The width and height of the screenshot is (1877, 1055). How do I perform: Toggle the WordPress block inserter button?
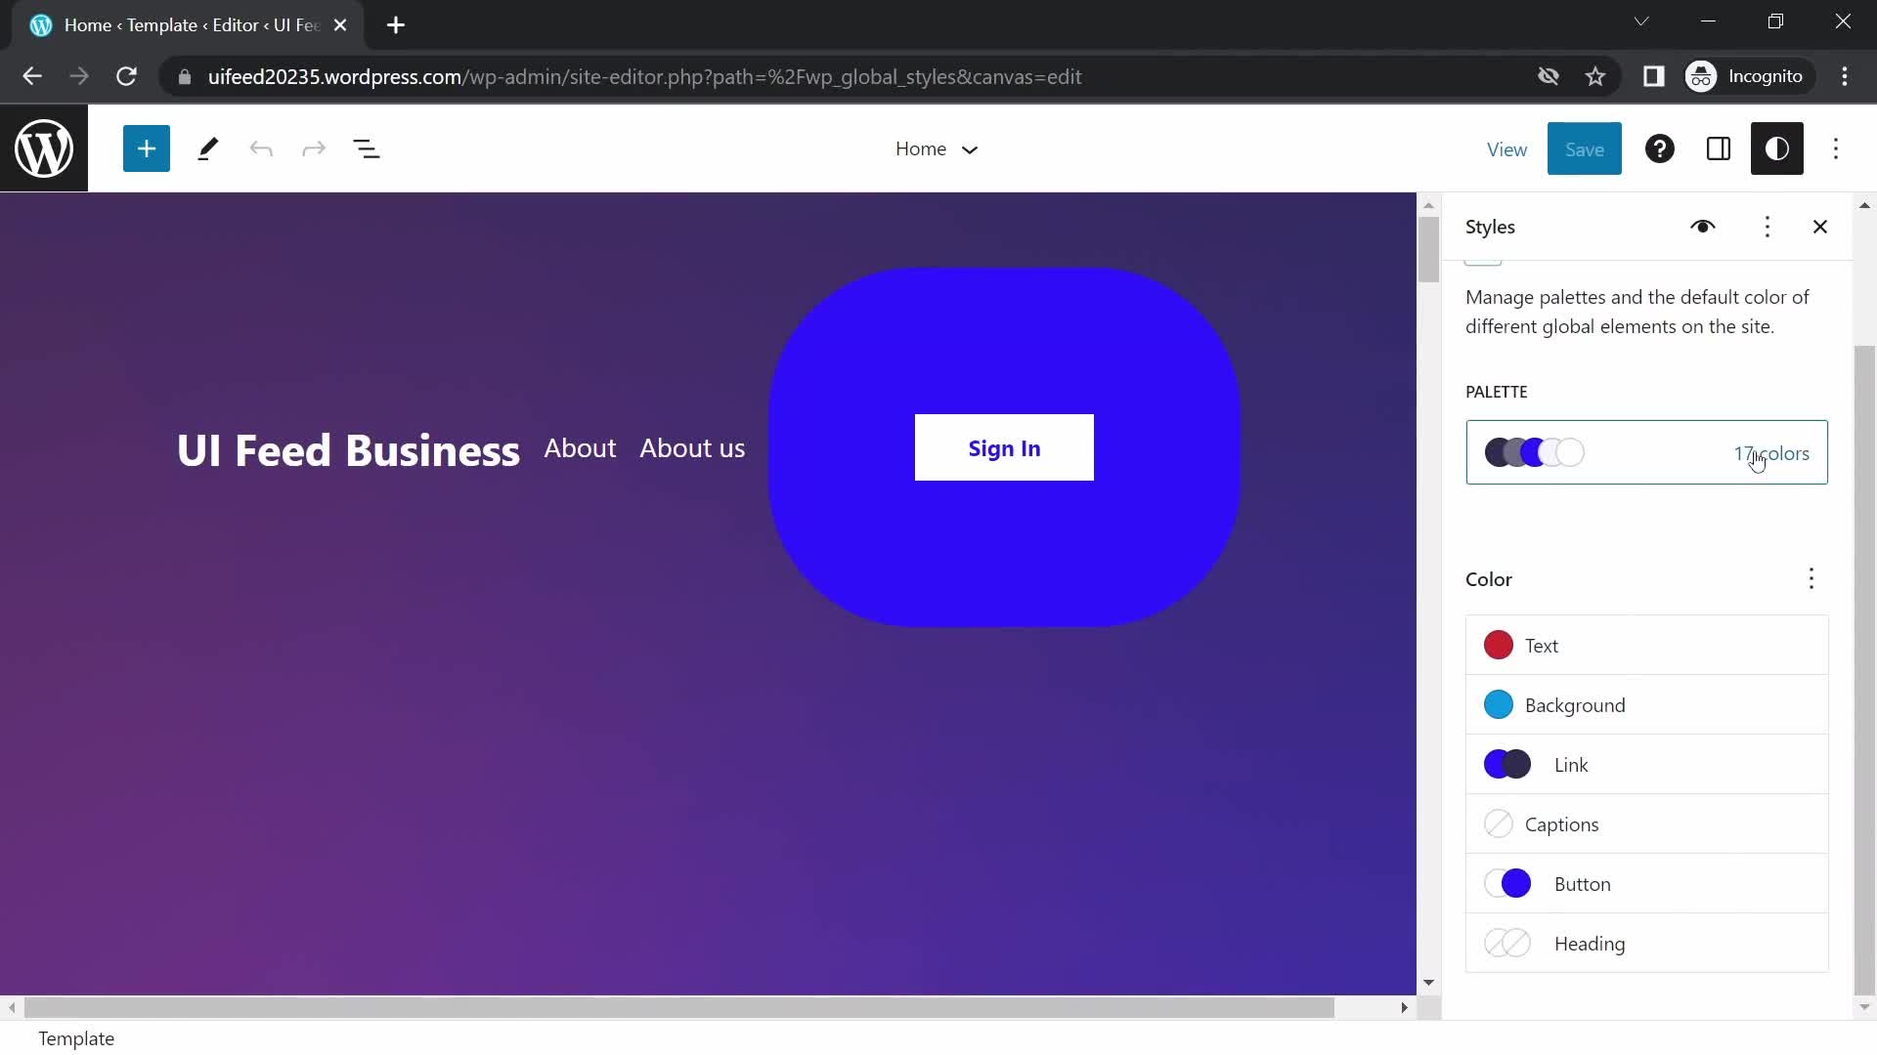coord(146,148)
